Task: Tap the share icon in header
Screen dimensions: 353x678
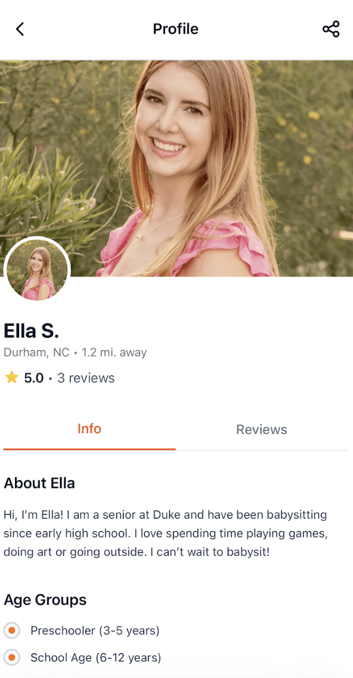Action: tap(331, 29)
